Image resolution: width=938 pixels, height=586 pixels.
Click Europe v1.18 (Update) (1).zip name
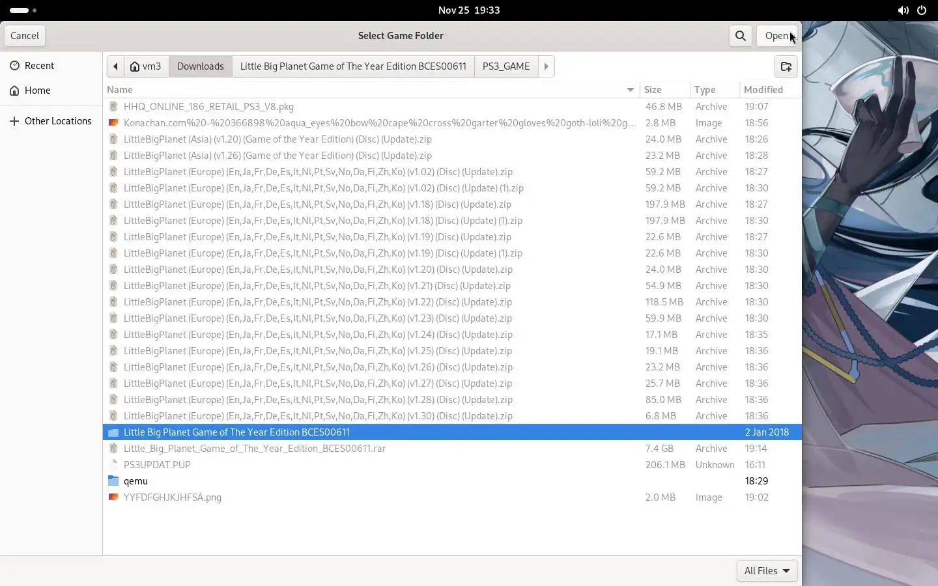pyautogui.click(x=323, y=221)
